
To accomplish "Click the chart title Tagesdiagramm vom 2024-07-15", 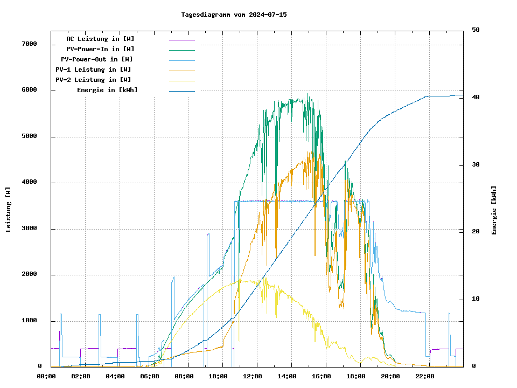I will coord(234,15).
